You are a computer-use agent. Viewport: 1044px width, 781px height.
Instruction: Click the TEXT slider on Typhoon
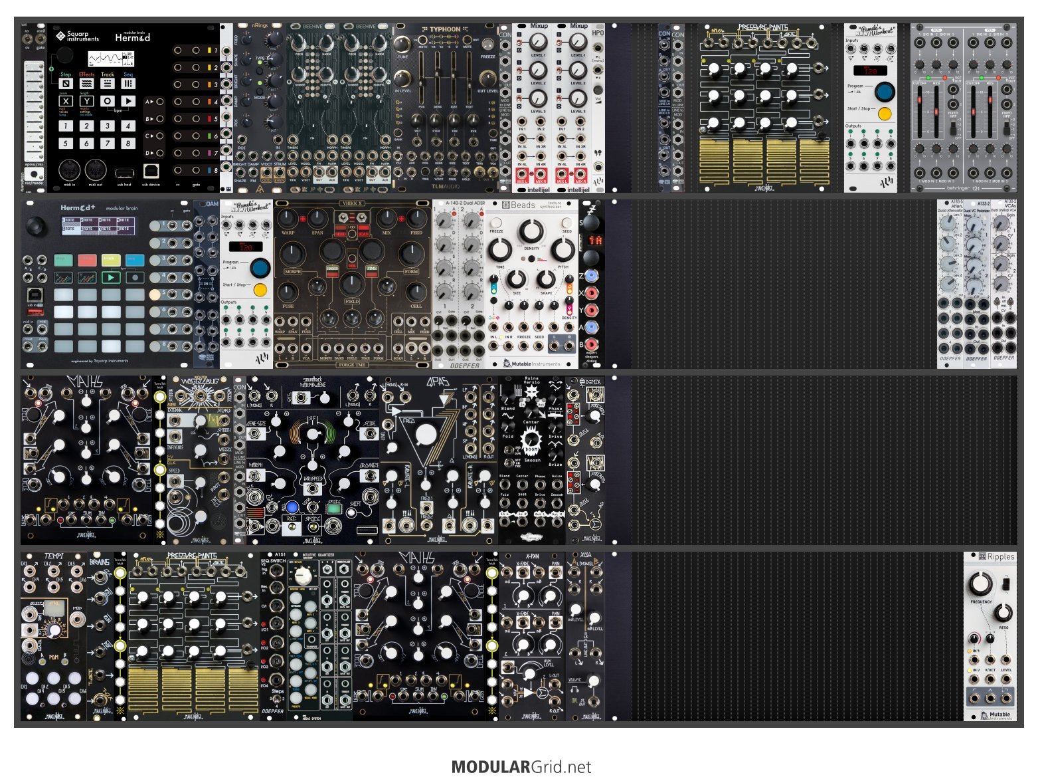pyautogui.click(x=470, y=76)
